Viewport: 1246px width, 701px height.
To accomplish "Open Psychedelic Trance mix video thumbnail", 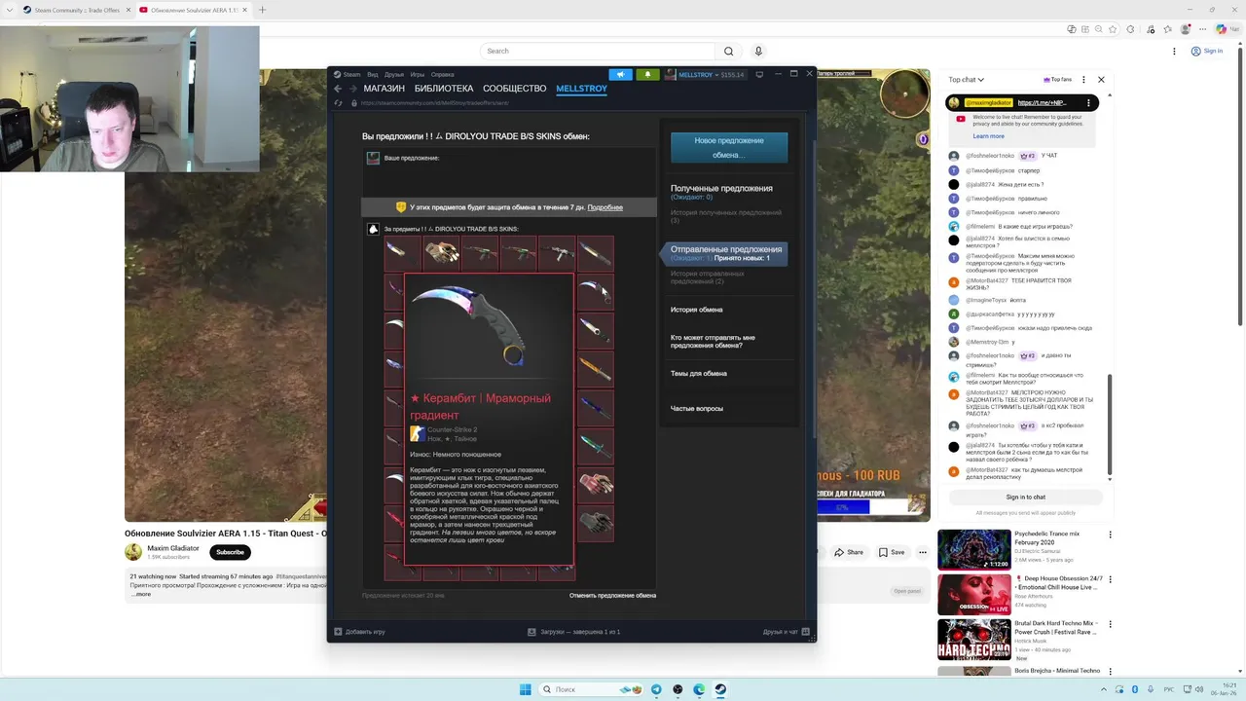I will click(x=974, y=550).
